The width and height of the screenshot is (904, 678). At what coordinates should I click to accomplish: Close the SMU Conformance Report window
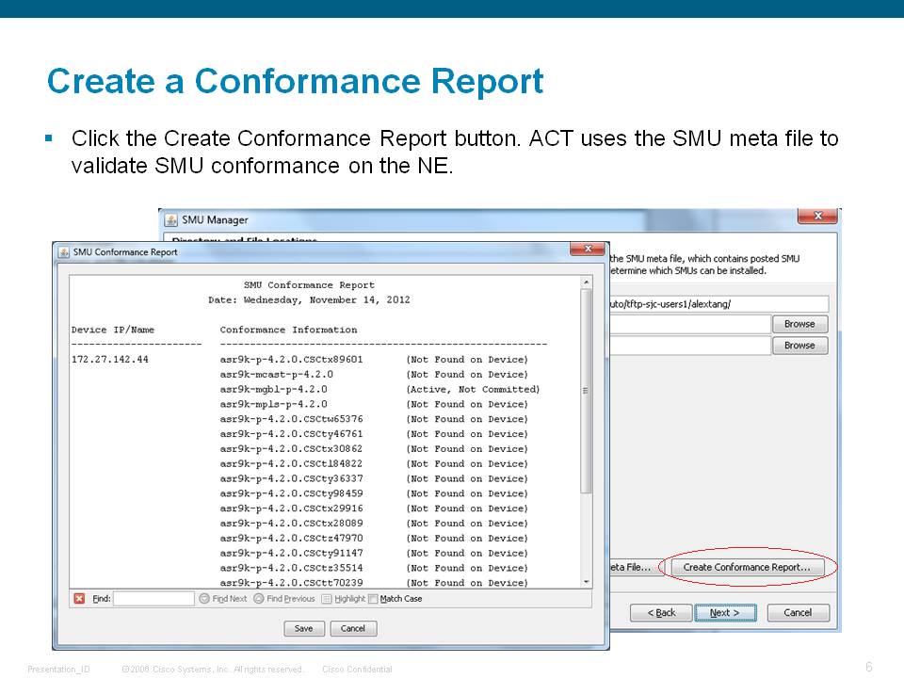588,249
